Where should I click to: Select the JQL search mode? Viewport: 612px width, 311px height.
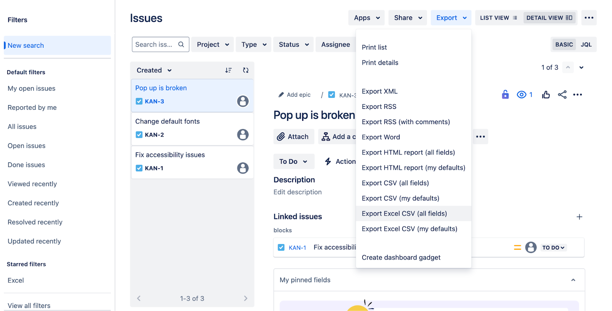click(586, 44)
